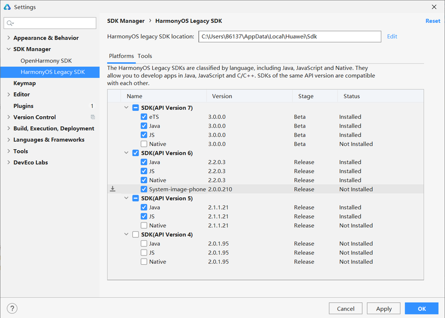
Task: Open the Plugins settings
Action: coord(23,106)
